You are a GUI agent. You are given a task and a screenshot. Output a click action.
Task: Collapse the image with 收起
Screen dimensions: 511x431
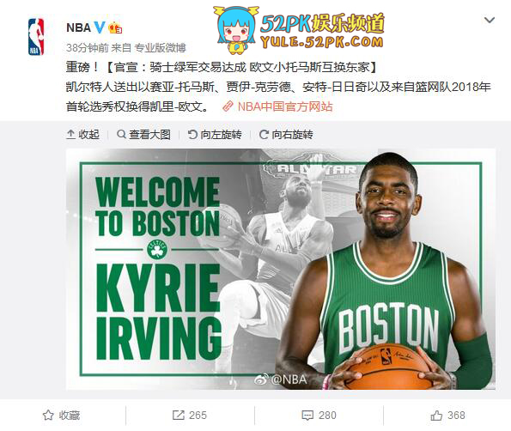[82, 134]
